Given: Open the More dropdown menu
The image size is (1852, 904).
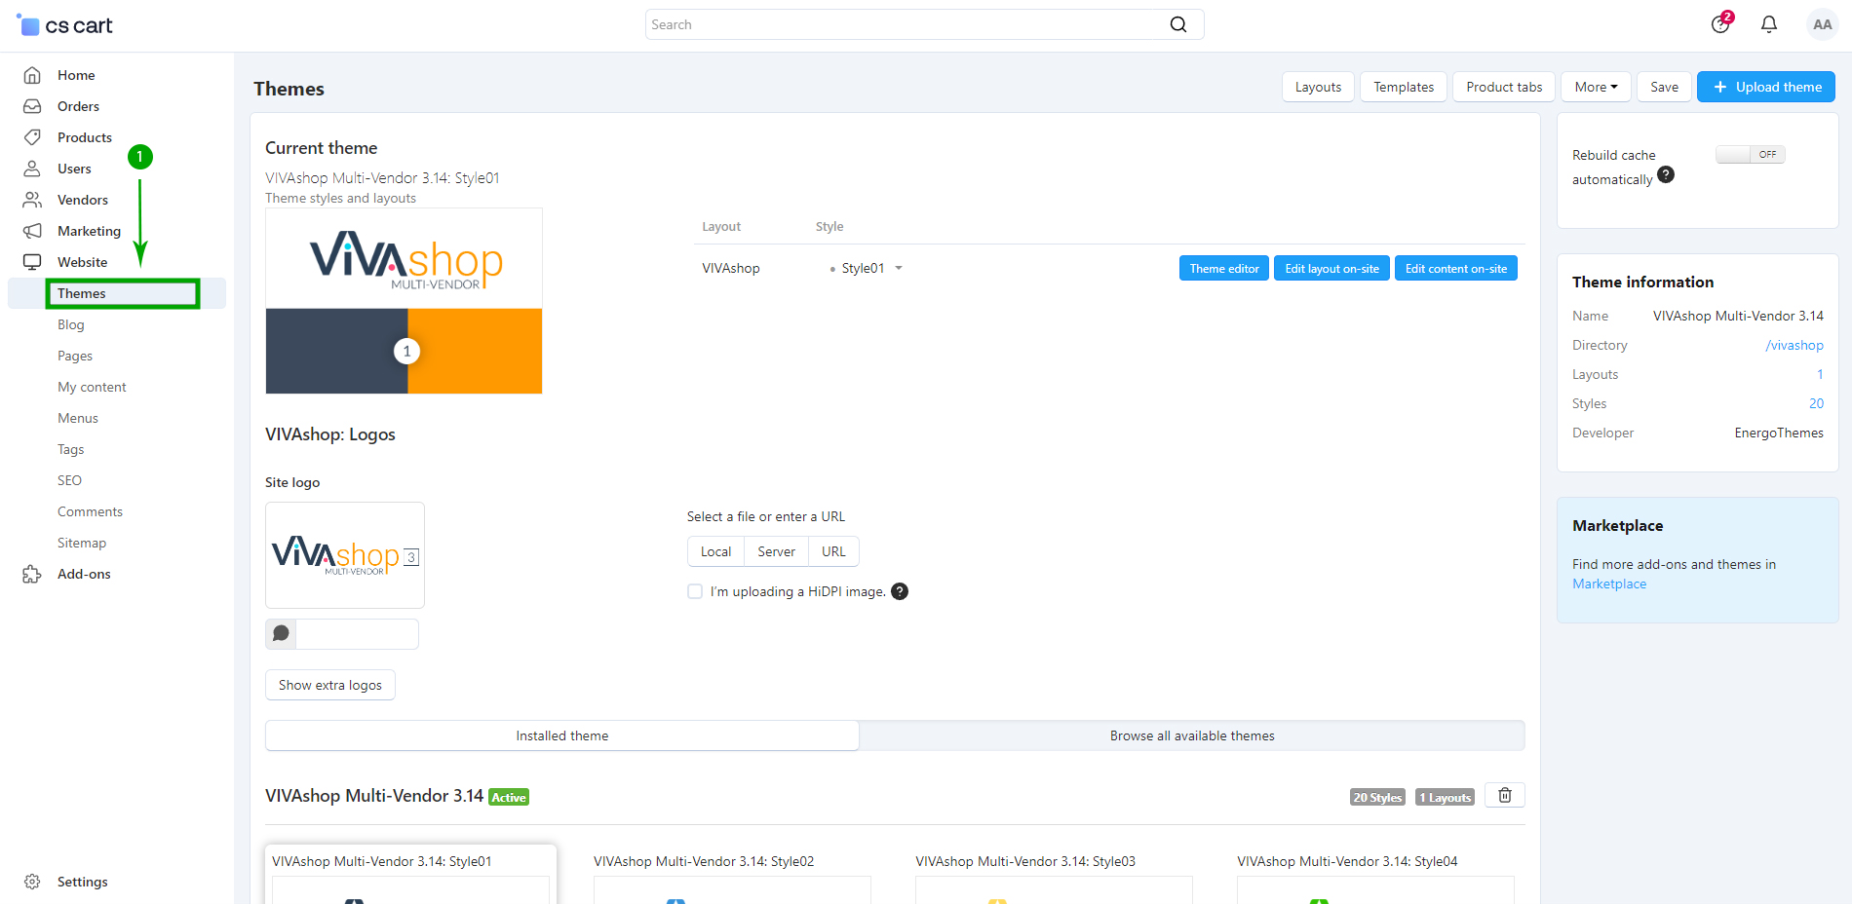Looking at the screenshot, I should coord(1596,87).
